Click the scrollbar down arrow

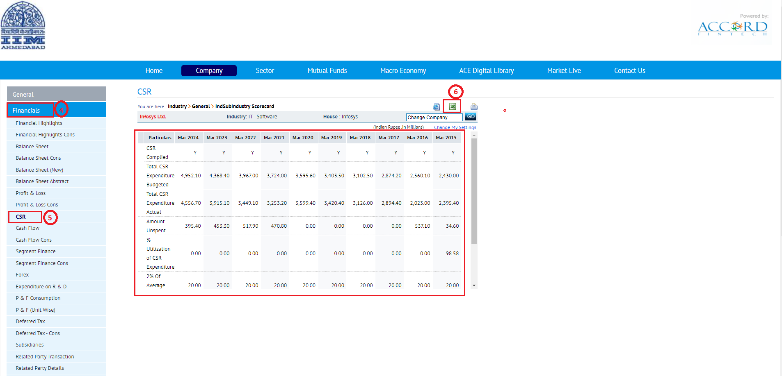point(474,285)
